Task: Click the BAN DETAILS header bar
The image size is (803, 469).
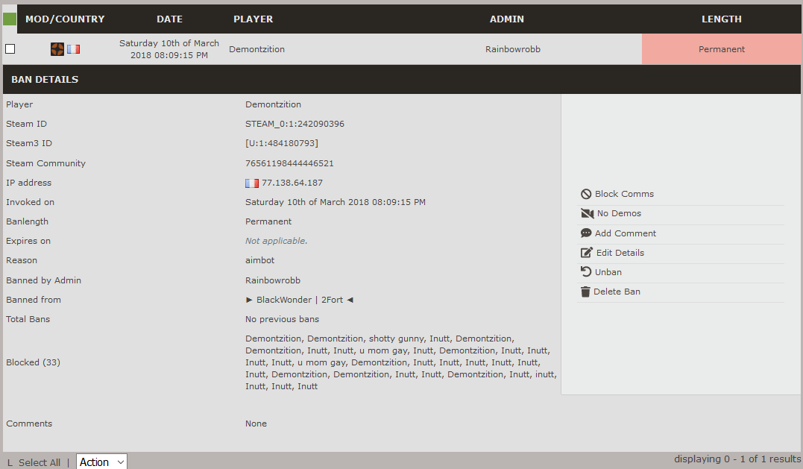Action: pos(401,79)
